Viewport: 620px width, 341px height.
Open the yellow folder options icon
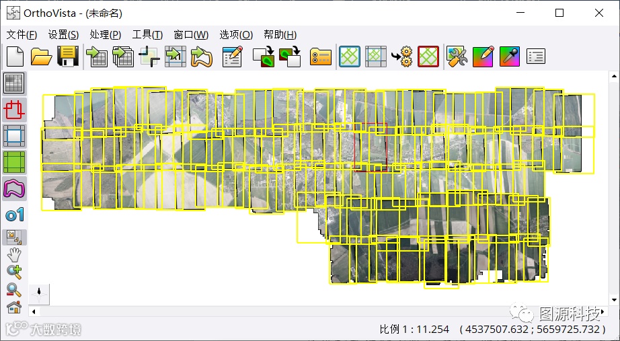pyautogui.click(x=321, y=56)
